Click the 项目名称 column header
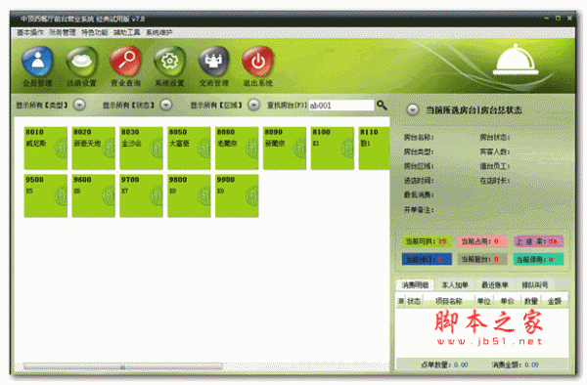The image size is (587, 385). pos(449,301)
